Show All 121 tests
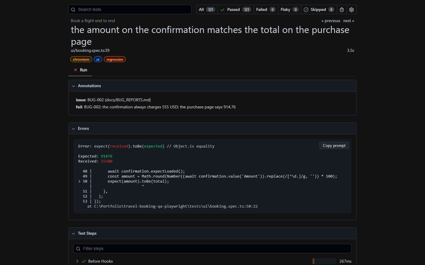 point(207,10)
